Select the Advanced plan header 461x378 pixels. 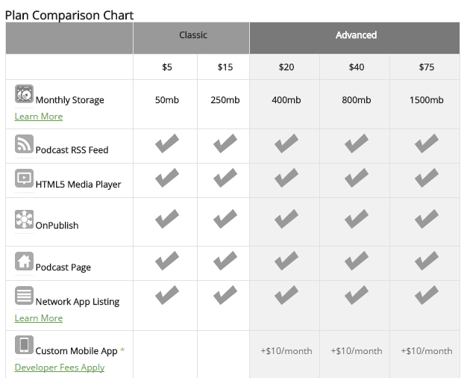click(356, 35)
